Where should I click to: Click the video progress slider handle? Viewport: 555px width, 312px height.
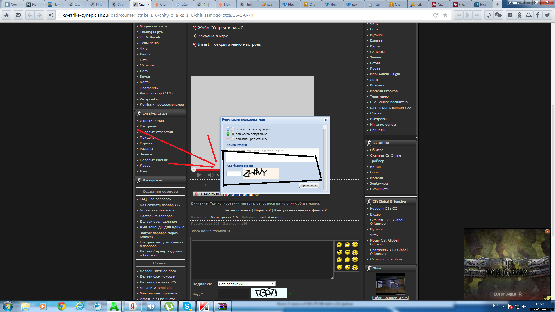click(x=194, y=170)
